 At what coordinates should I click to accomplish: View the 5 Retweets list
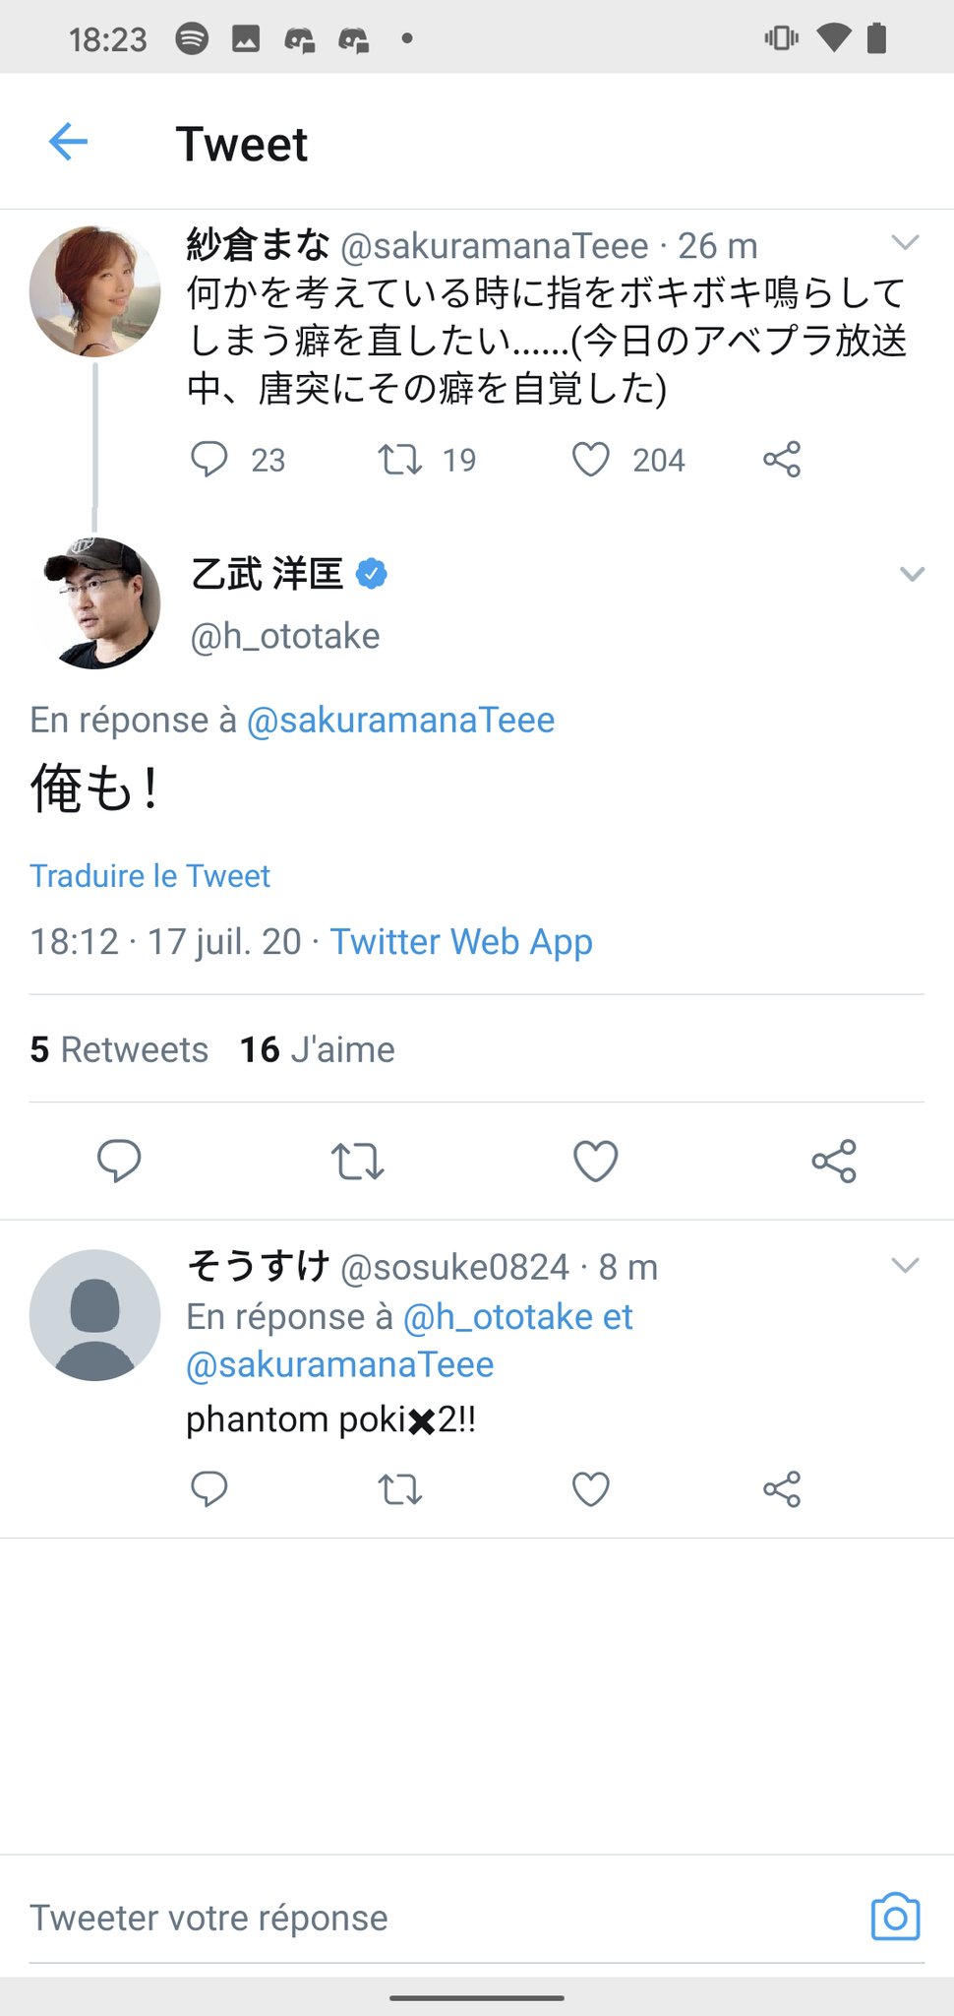coord(119,1049)
